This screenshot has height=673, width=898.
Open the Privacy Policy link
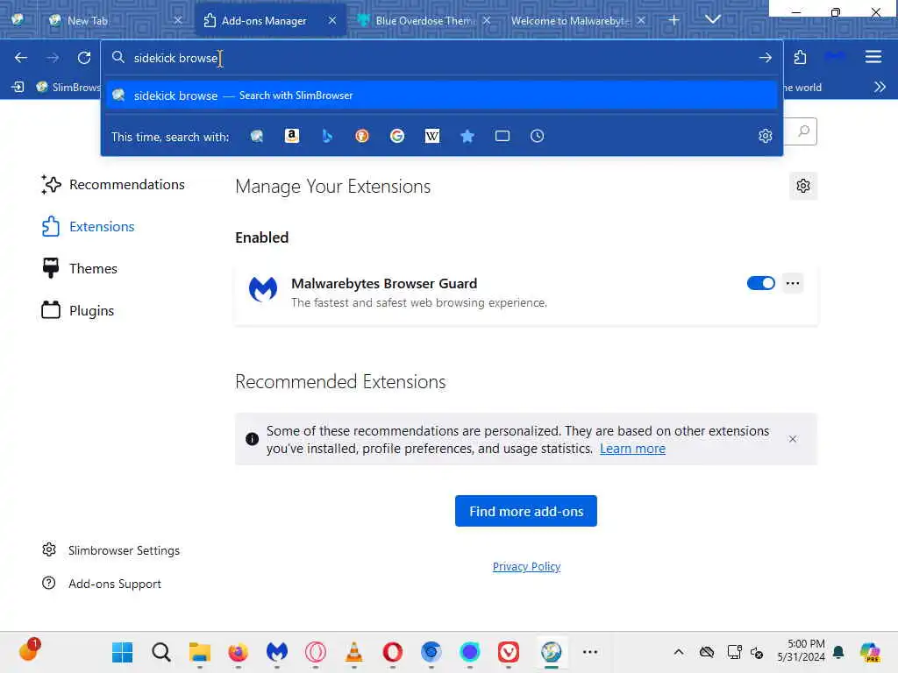(526, 567)
